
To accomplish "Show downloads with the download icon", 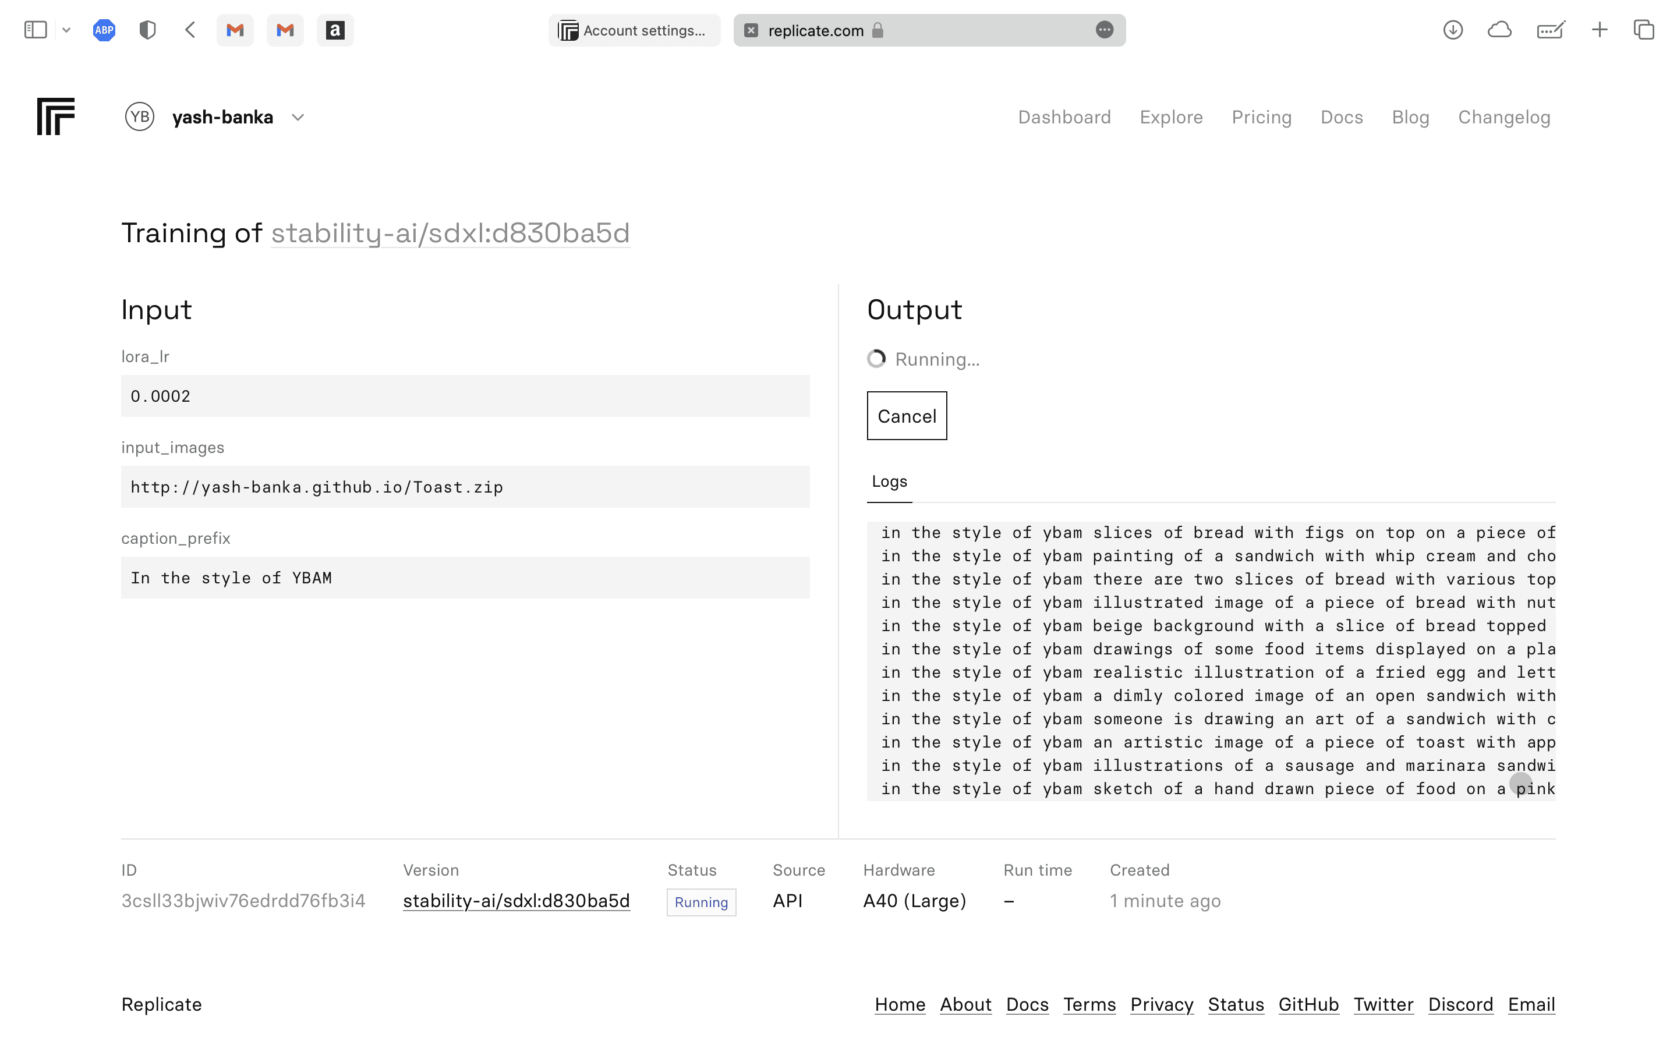I will pyautogui.click(x=1452, y=30).
